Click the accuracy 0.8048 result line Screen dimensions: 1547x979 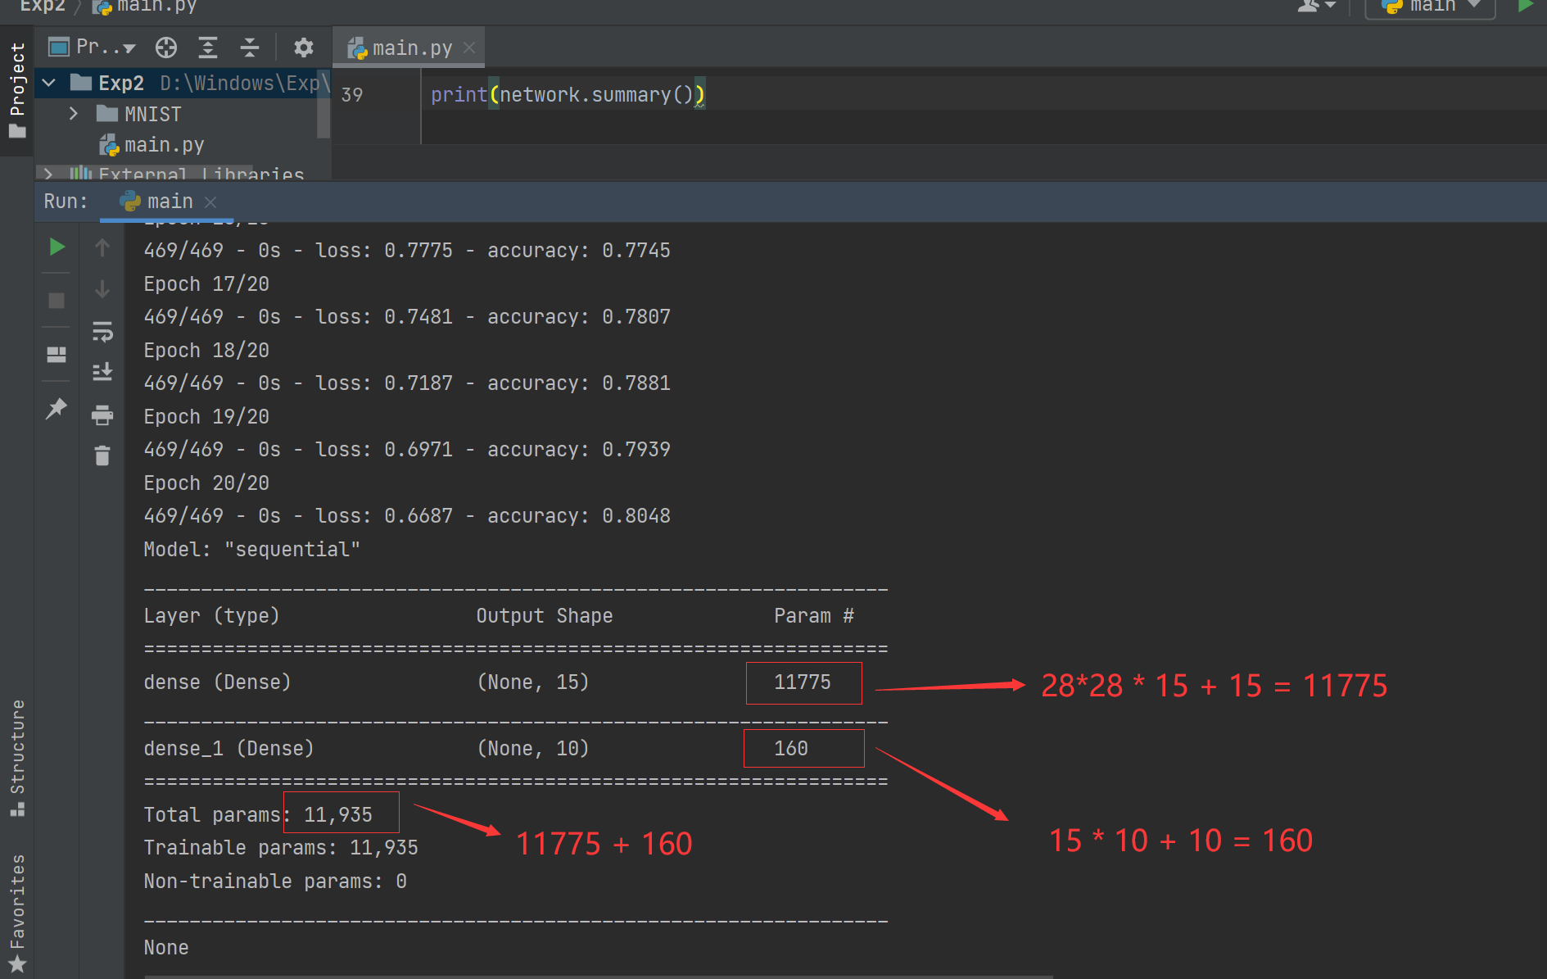coord(407,516)
